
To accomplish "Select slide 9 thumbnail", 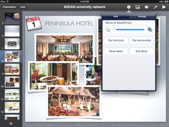I will pyautogui.click(x=12, y=69).
